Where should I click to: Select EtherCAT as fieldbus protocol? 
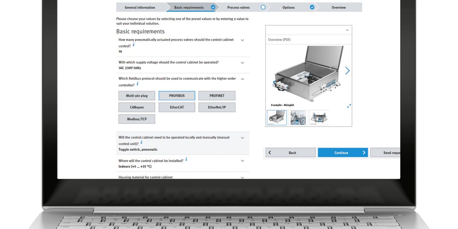click(177, 107)
